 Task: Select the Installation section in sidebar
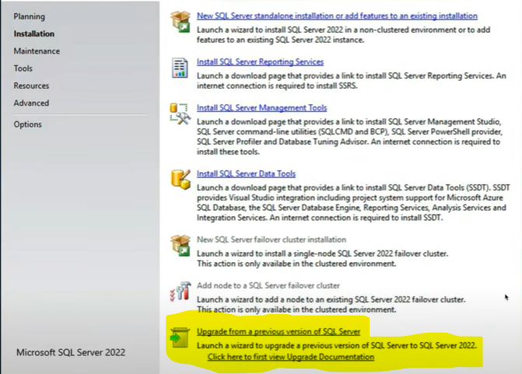point(34,34)
